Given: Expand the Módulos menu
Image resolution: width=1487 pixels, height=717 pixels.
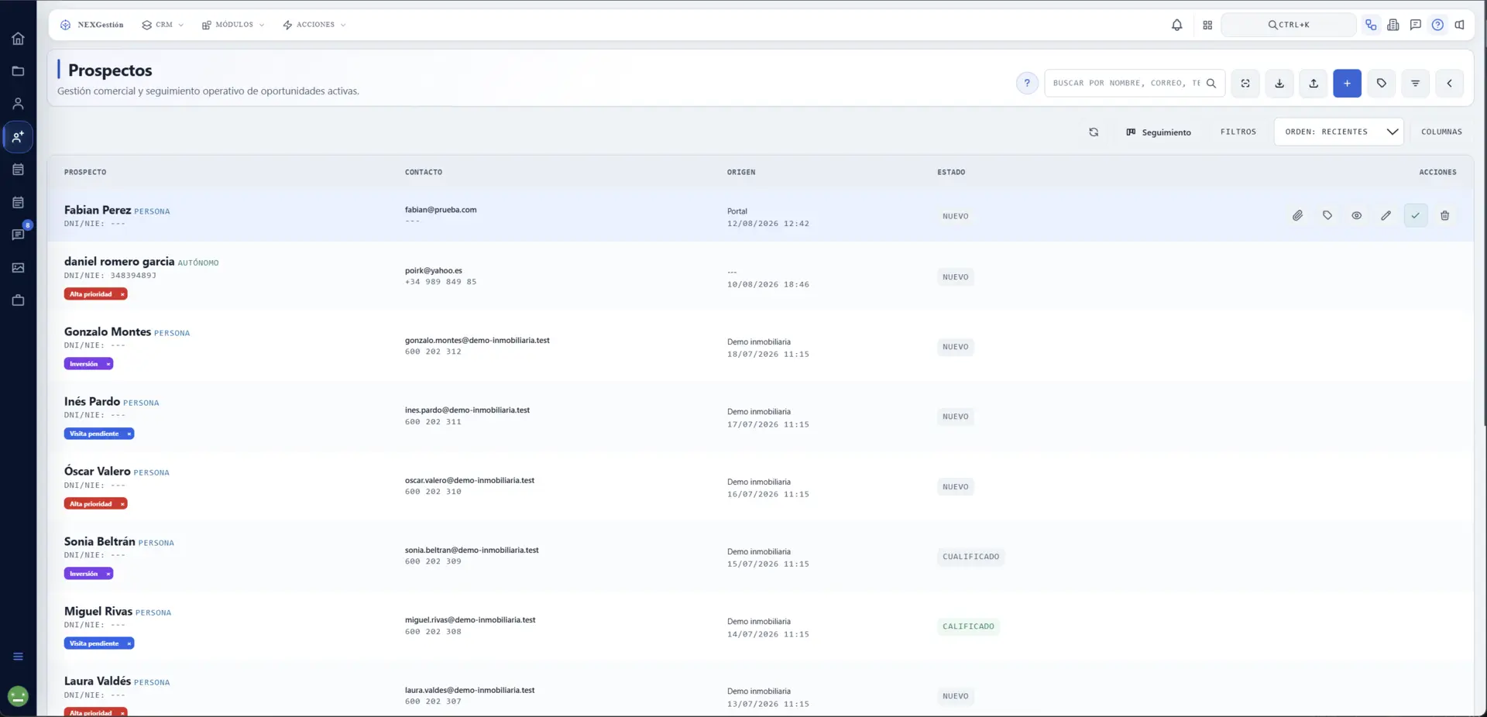Looking at the screenshot, I should tap(233, 25).
